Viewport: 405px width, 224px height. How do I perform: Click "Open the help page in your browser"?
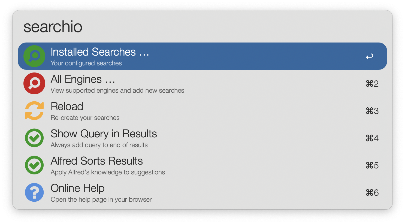[x=101, y=199]
